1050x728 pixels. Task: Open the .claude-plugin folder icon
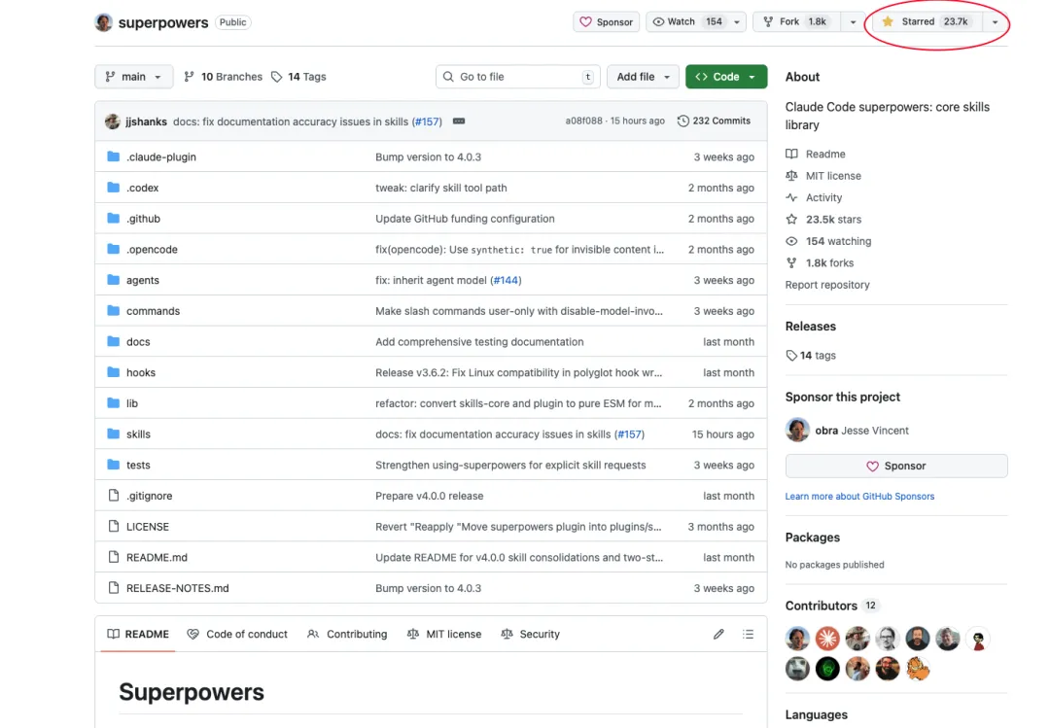click(x=113, y=156)
